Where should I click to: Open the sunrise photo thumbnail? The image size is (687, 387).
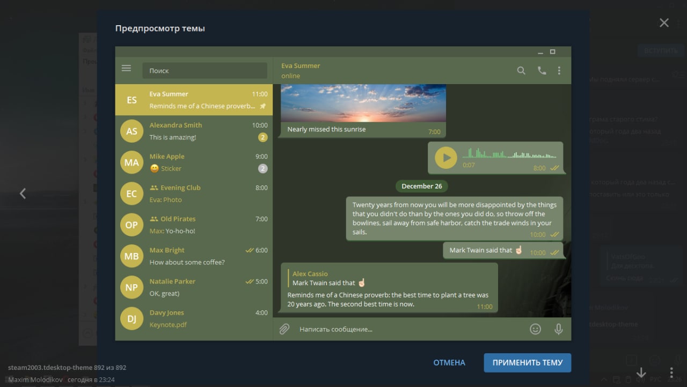363,103
